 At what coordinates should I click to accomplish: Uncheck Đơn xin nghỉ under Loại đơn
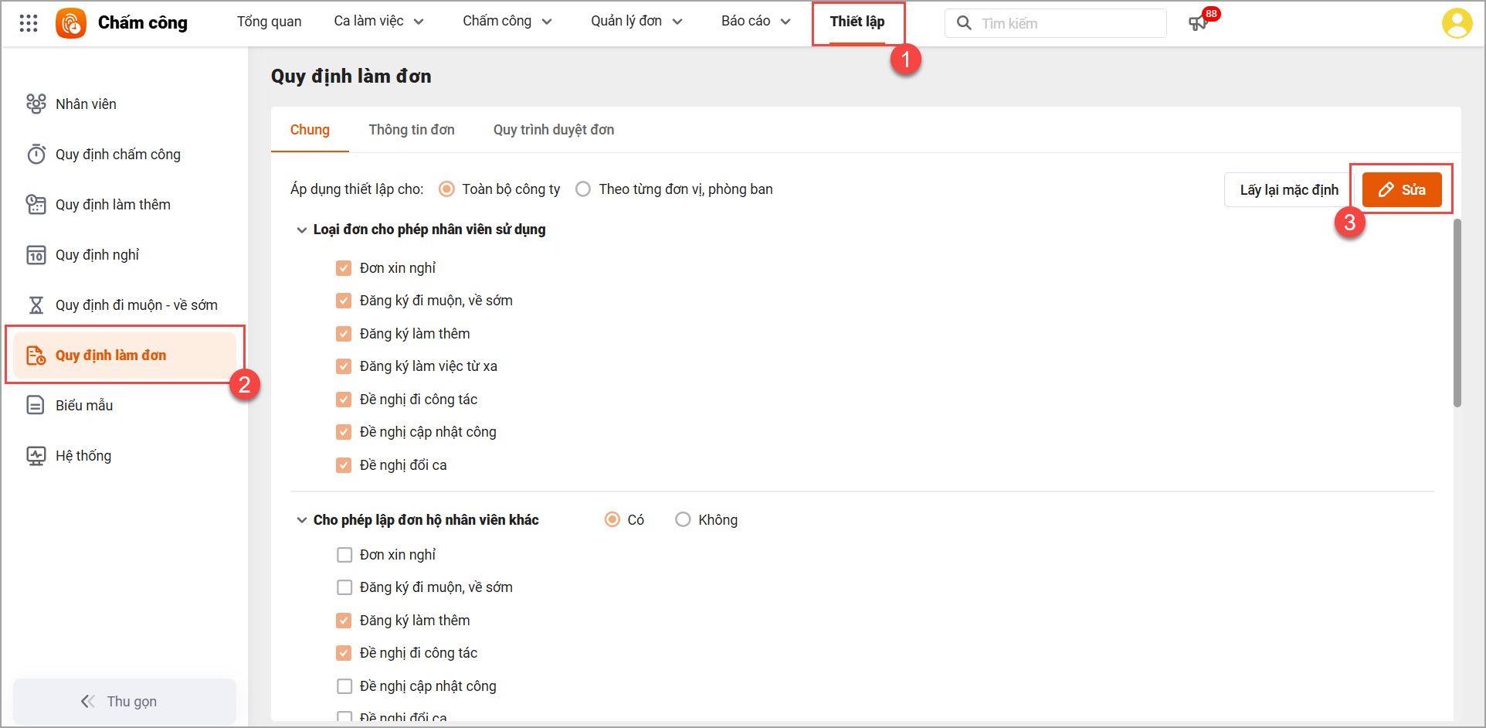pos(344,268)
